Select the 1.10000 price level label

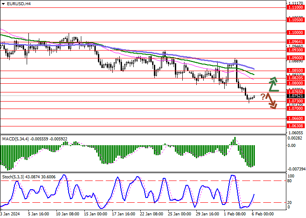point(296,33)
